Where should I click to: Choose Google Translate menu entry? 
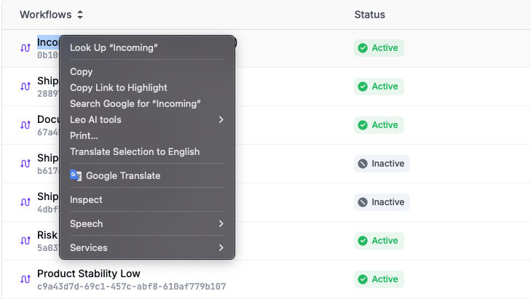pyautogui.click(x=147, y=175)
